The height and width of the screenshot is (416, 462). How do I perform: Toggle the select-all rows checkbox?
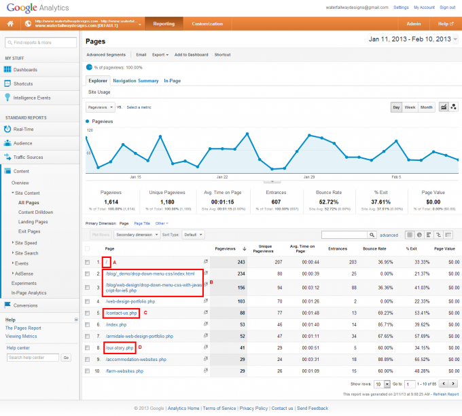click(x=87, y=248)
